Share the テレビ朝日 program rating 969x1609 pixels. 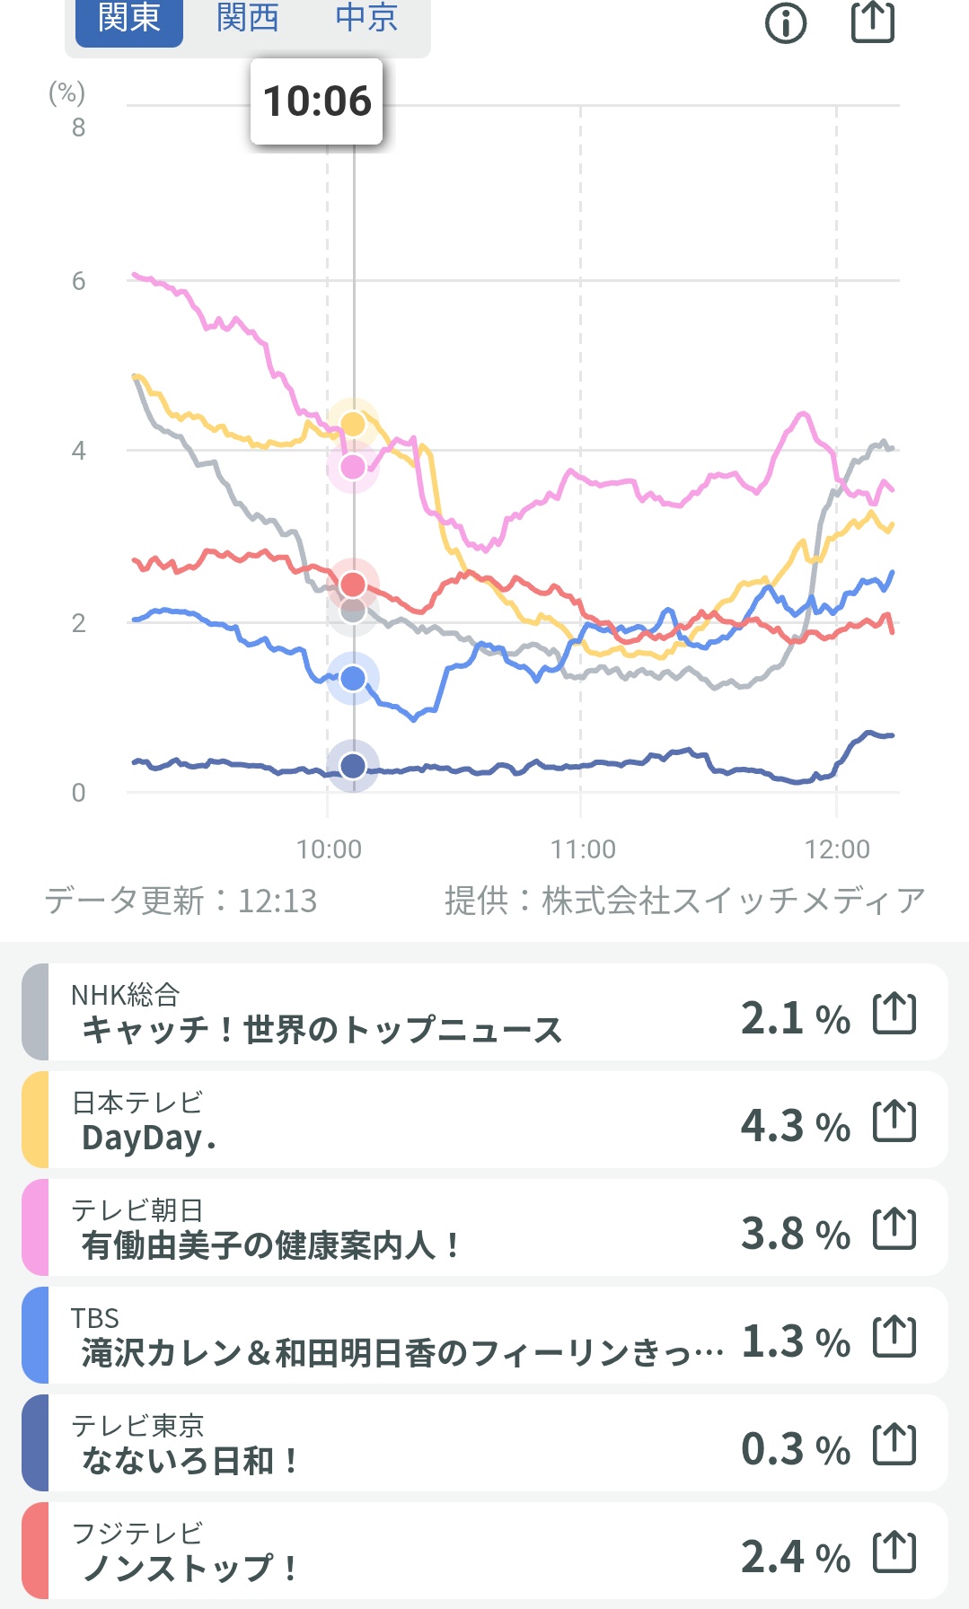[894, 1229]
